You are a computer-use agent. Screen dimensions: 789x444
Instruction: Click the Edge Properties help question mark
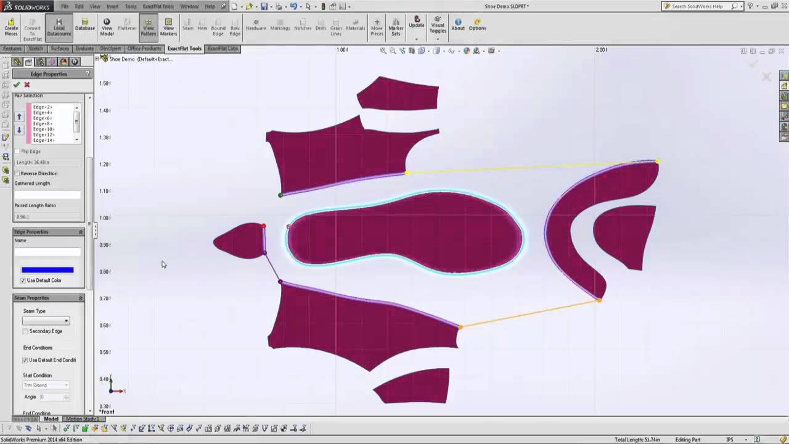point(88,74)
